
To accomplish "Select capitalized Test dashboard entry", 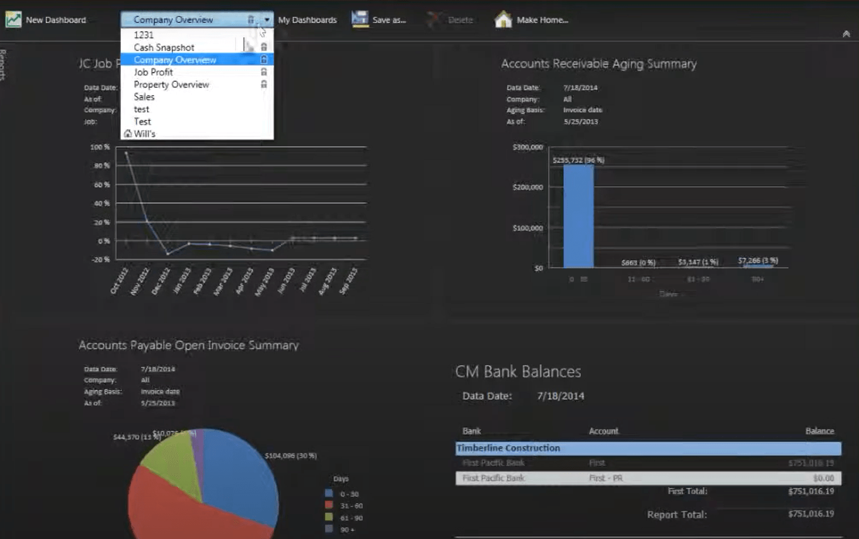I will click(197, 122).
